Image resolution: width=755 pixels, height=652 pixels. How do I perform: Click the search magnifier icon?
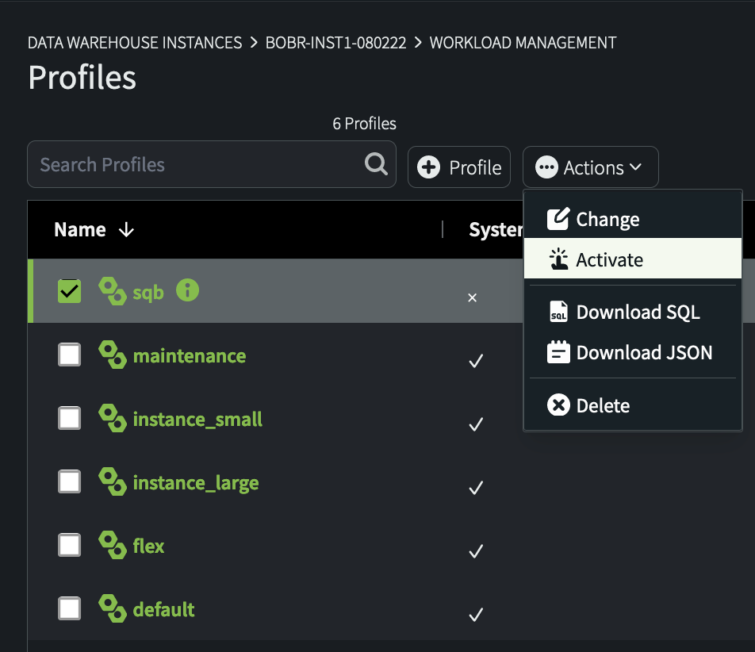point(377,164)
